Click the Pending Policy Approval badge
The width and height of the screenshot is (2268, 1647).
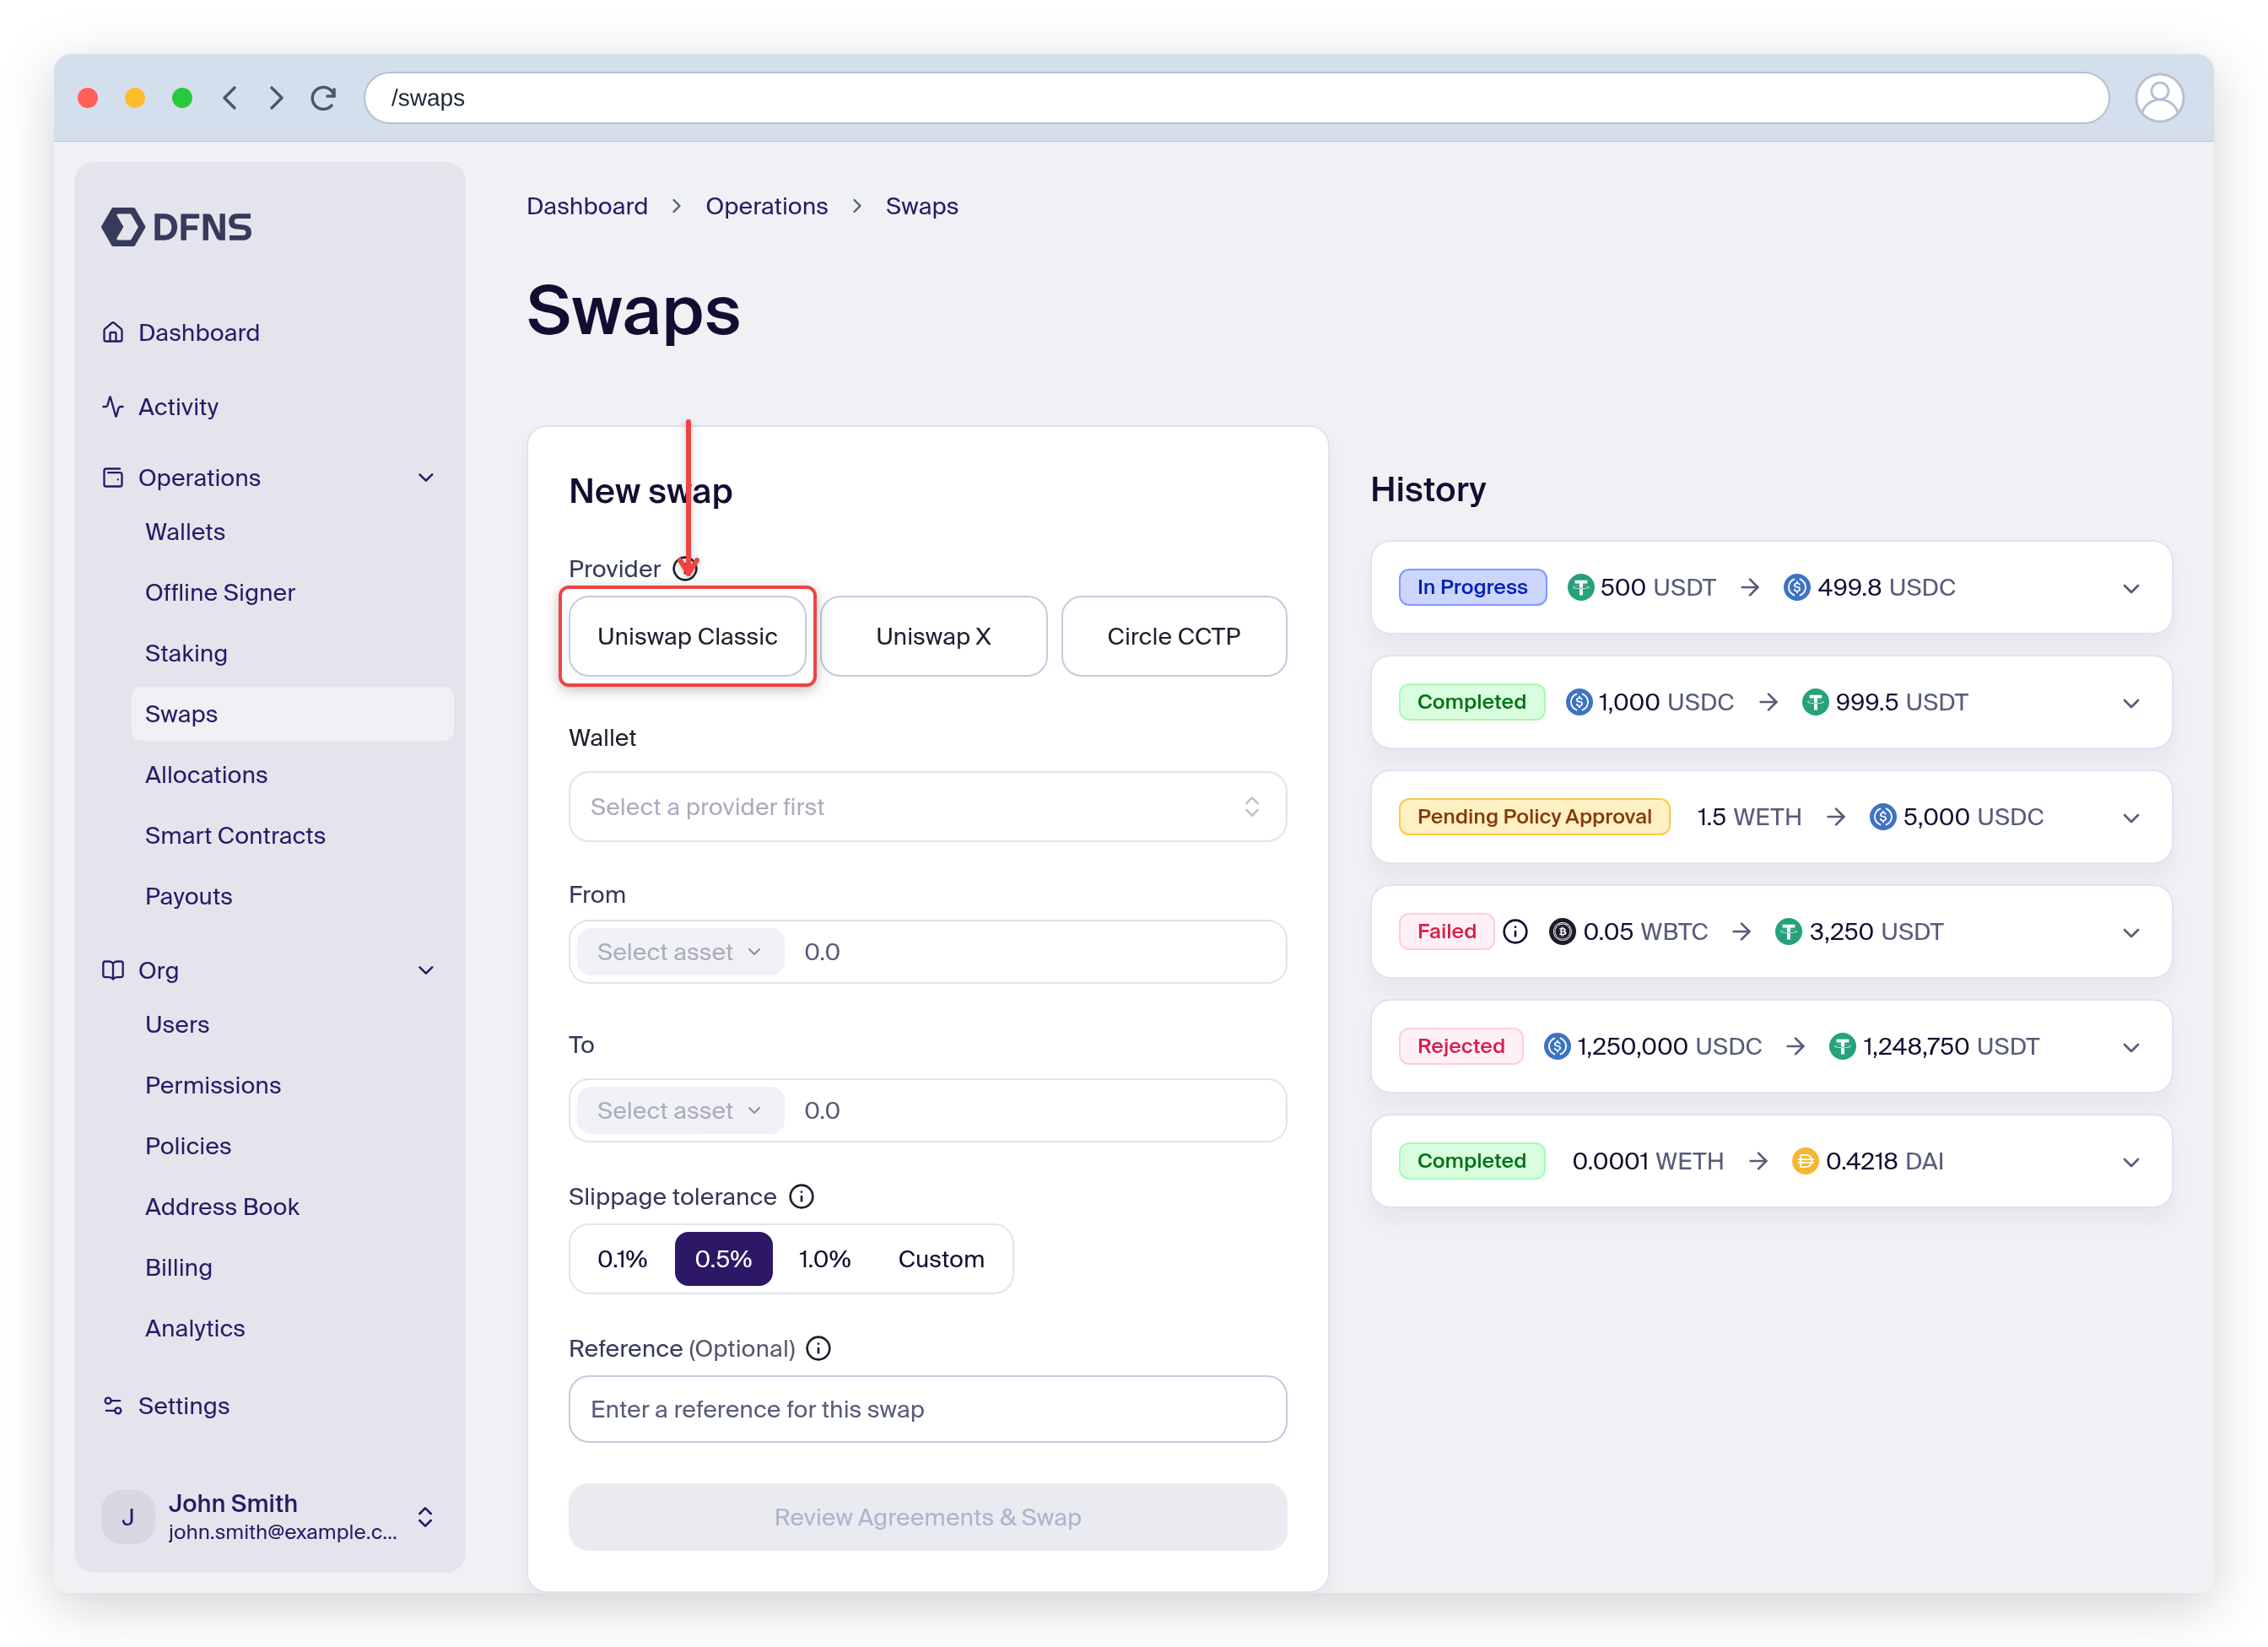1534,816
